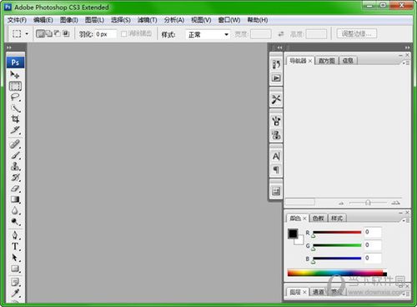
Task: Open the Paragraph panel pilcrow icon
Action: [x=276, y=169]
